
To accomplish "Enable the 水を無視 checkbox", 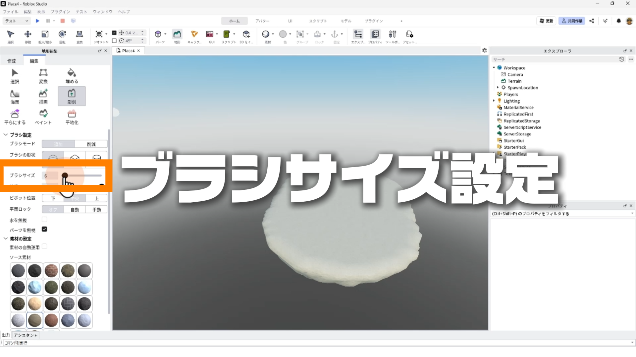I will click(x=44, y=219).
